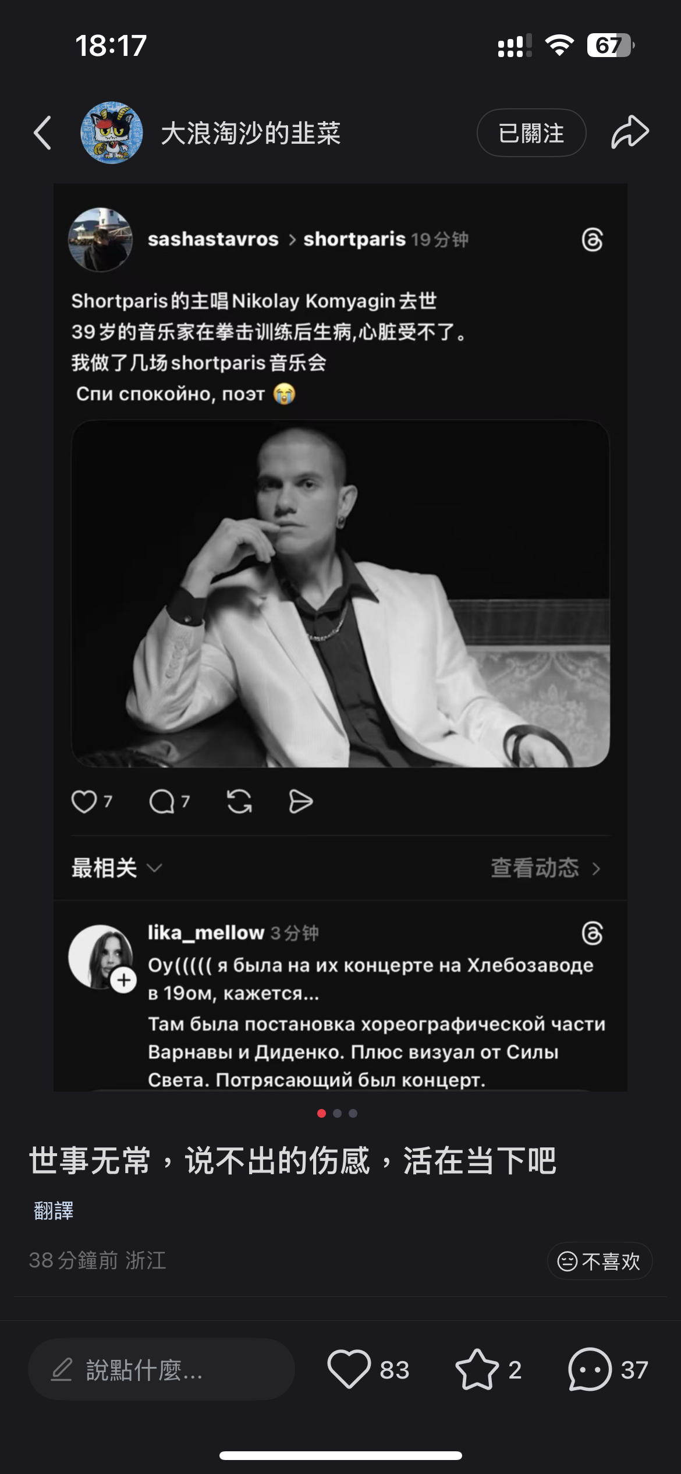
Task: Tap the back arrow icon
Action: (x=42, y=133)
